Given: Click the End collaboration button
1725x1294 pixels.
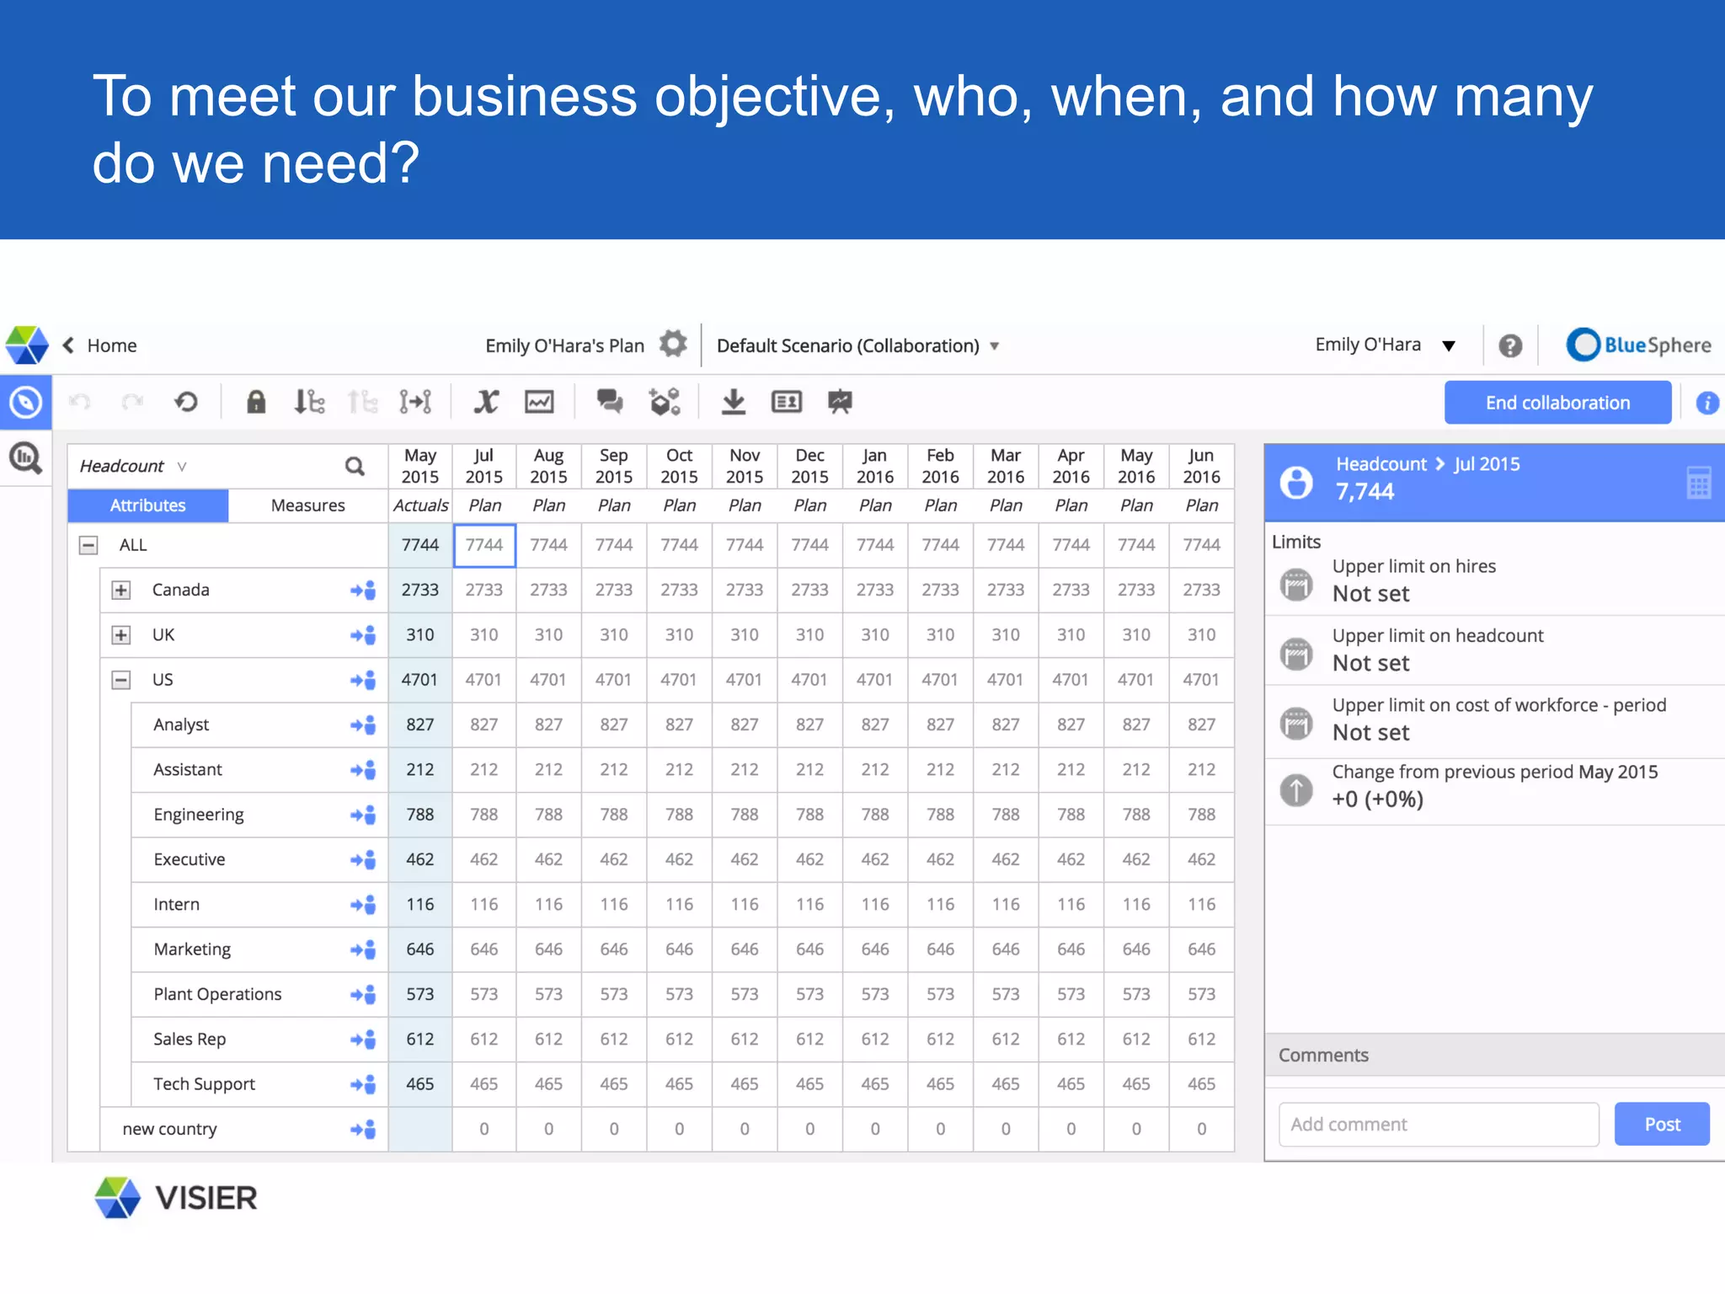Looking at the screenshot, I should [1557, 403].
